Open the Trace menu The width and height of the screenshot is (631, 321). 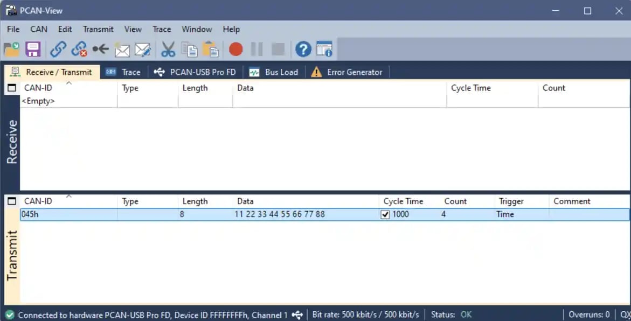[162, 29]
